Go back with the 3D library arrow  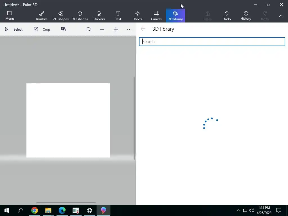[143, 29]
